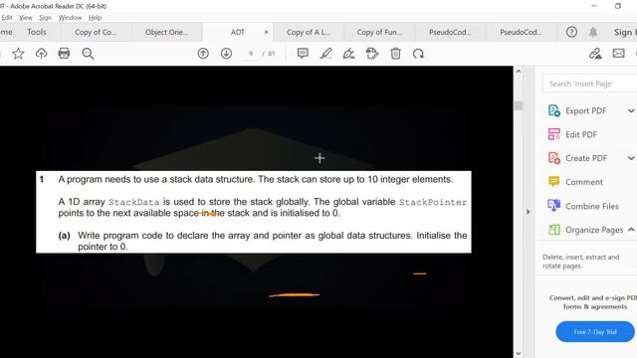The image size is (637, 358).
Task: Click the Combine Files tool icon
Action: (554, 206)
